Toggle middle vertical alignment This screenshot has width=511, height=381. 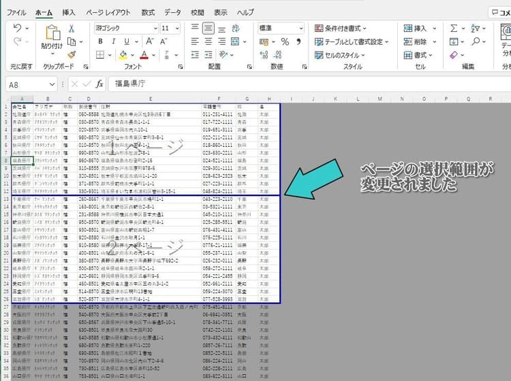coord(208,29)
